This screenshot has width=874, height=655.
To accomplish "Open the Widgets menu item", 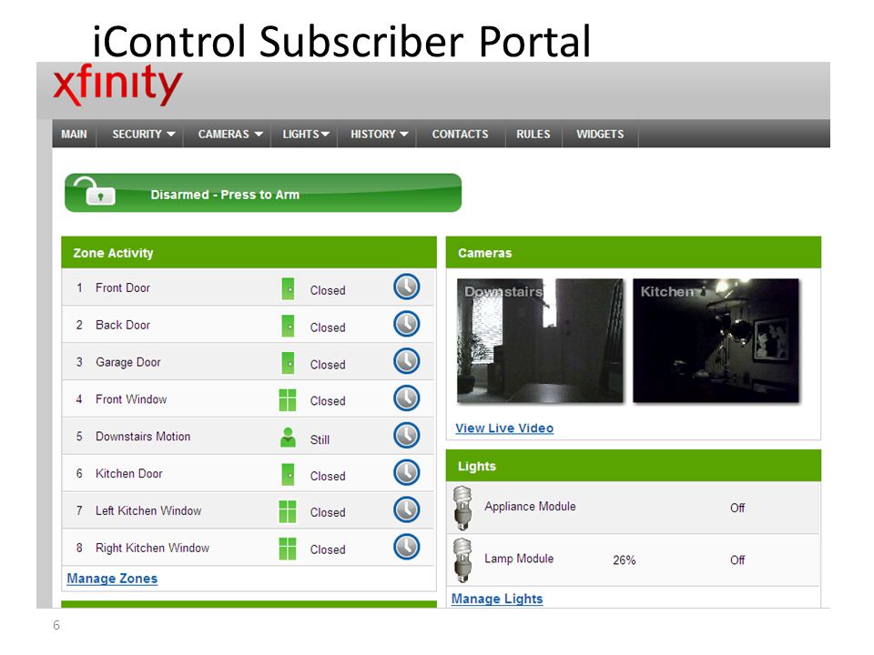I will [x=600, y=135].
